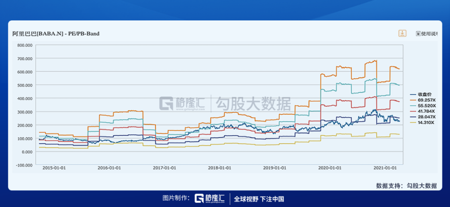The image size is (450, 207).
Task: Select the chart title 阿里巴巴[BABA.N] - PE/PB-Band
Action: [56, 34]
